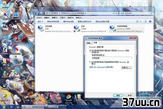
Task: Select the 360任务管理器 desktop shortcut
Action: [16, 17]
